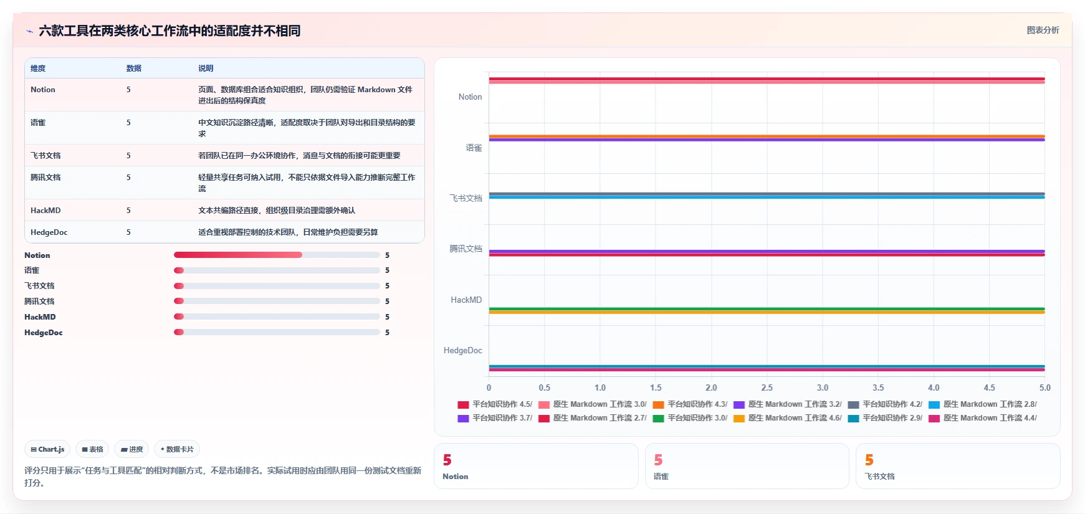The height and width of the screenshot is (514, 1085).
Task: Disable the 原生 Markdown 工作流 2.7 legend series
Action: pyautogui.click(x=593, y=418)
